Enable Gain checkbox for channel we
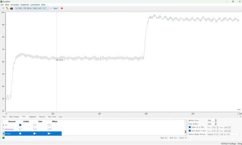 [34, 125]
